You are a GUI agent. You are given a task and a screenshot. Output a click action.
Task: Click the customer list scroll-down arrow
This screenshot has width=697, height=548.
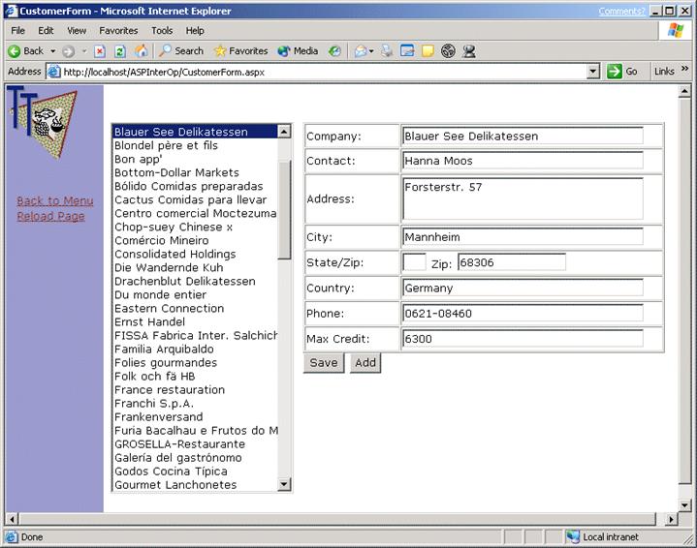point(285,484)
